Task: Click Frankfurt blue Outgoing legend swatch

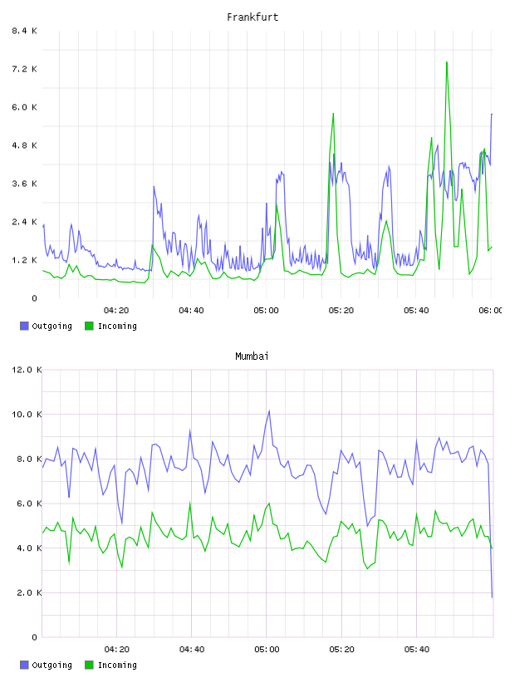Action: 24,326
